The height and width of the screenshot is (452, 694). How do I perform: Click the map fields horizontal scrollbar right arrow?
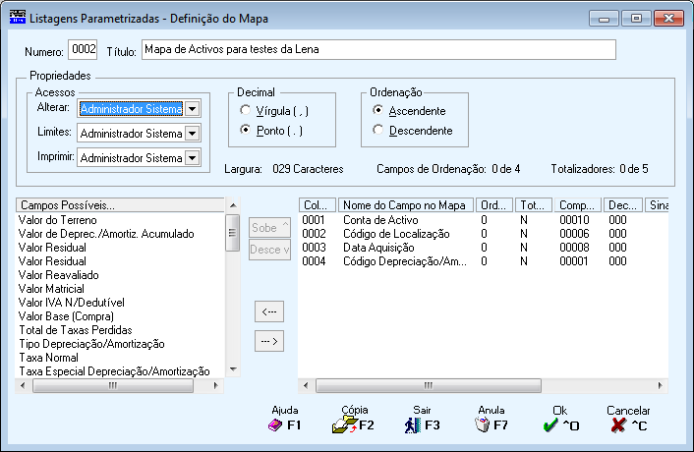pyautogui.click(x=660, y=385)
